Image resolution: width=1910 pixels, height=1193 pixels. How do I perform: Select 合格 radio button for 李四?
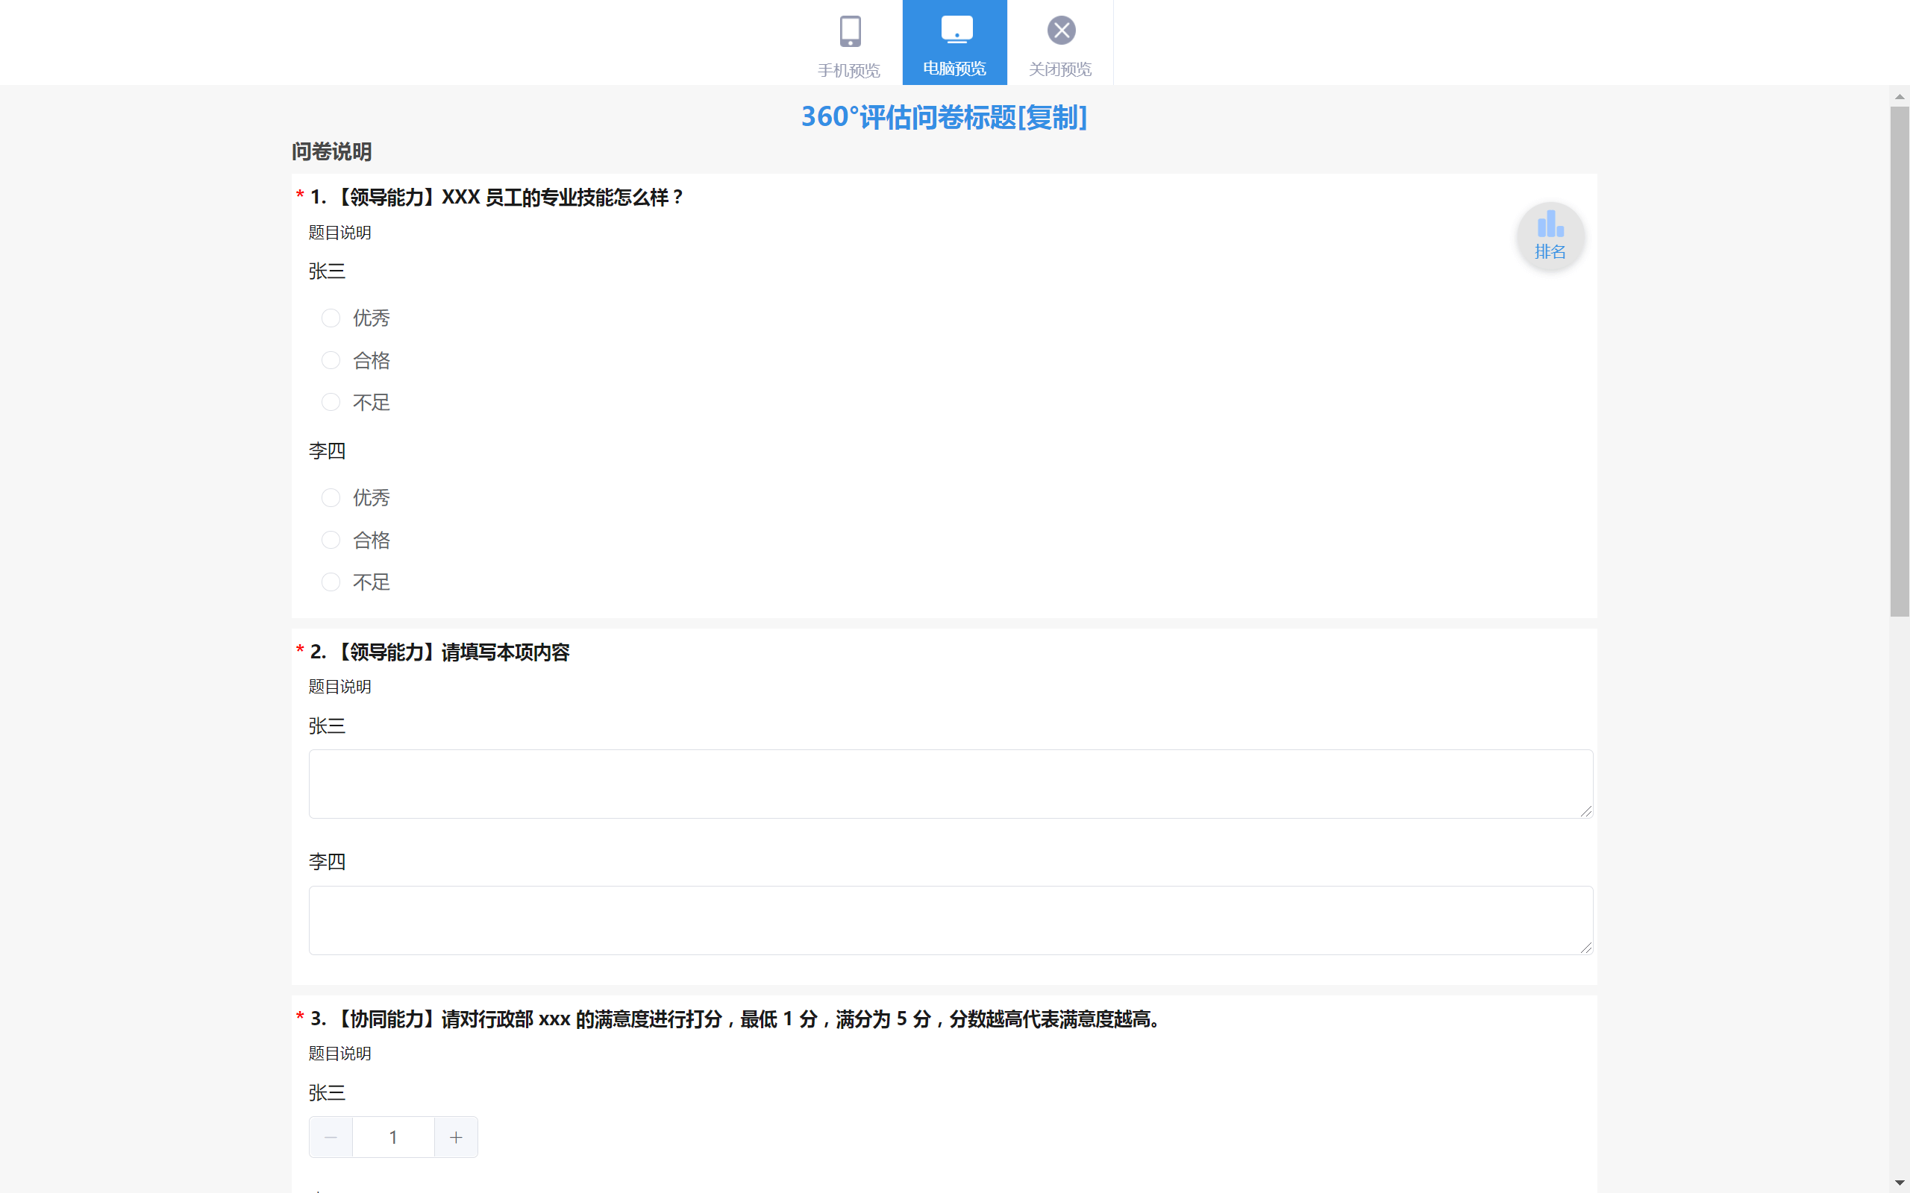point(330,539)
